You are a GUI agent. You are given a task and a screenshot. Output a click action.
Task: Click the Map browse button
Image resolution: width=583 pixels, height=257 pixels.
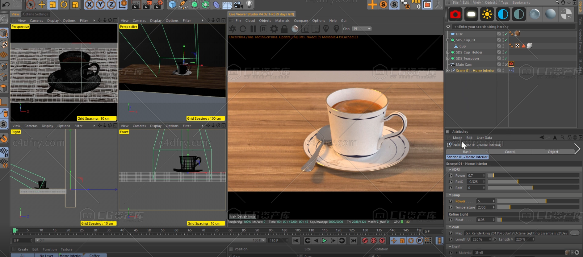tap(575, 233)
